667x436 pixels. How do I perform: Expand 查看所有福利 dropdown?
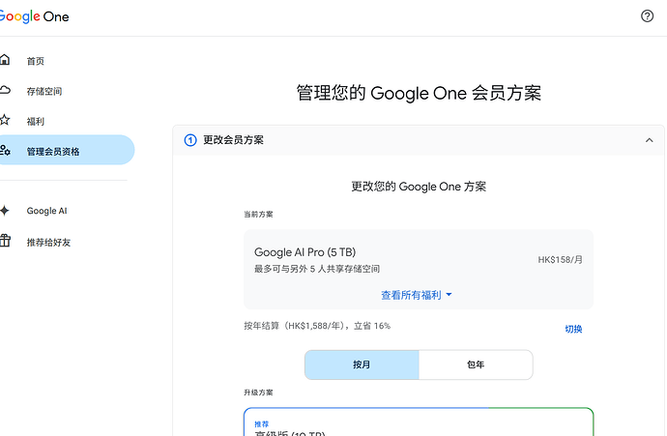click(x=417, y=295)
